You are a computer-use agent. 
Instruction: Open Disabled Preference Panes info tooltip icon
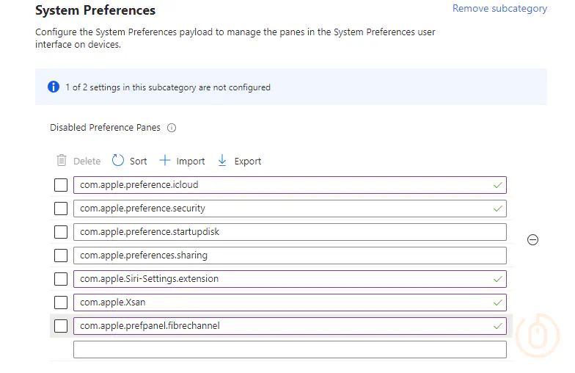(172, 128)
